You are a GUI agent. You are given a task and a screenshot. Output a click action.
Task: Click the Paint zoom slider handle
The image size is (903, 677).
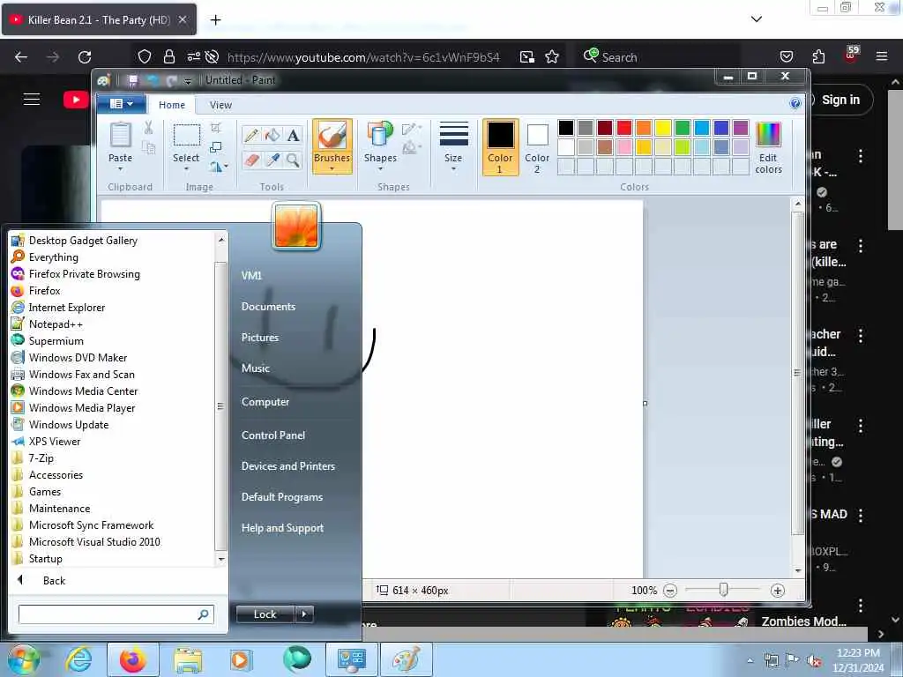pos(723,590)
